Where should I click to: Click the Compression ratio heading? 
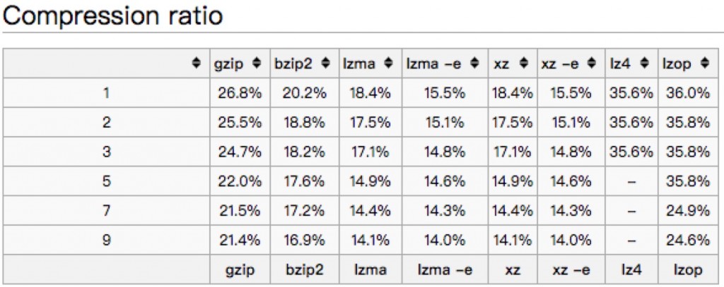pyautogui.click(x=114, y=16)
